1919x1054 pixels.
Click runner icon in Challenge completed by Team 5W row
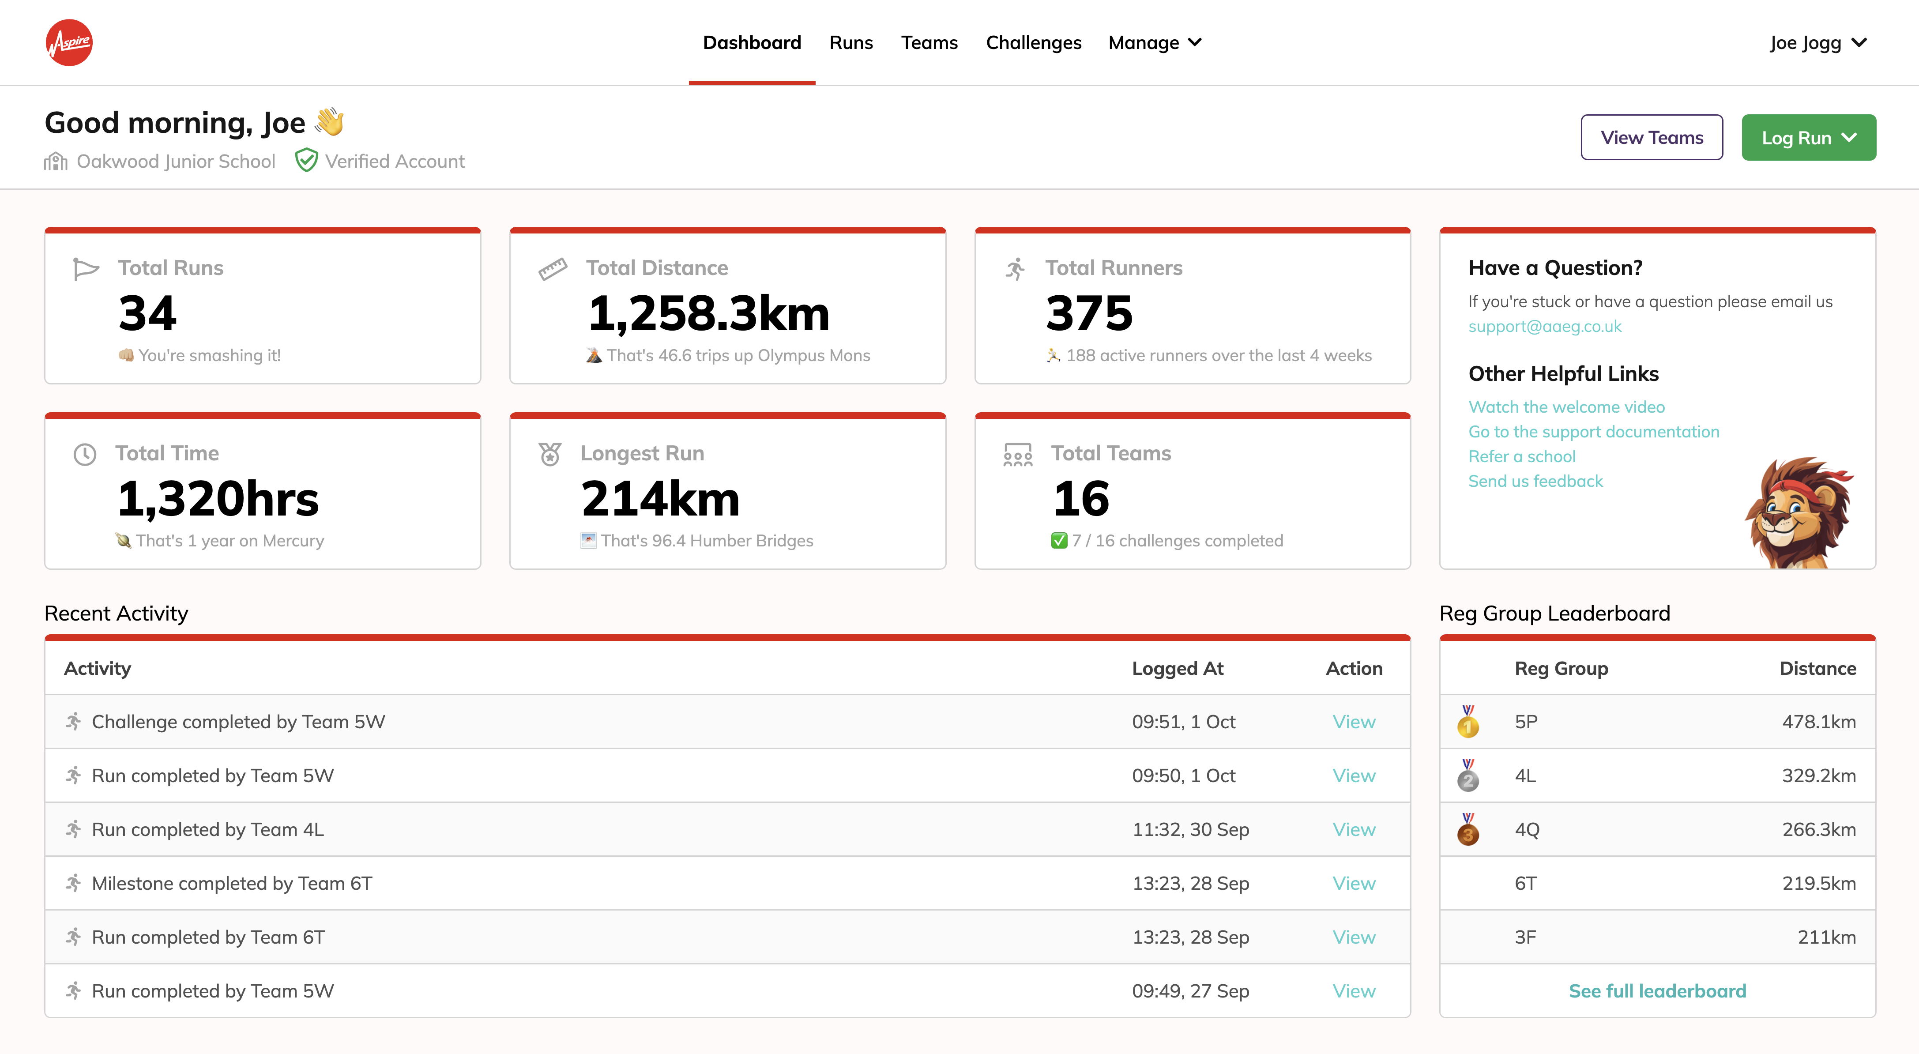pos(73,721)
